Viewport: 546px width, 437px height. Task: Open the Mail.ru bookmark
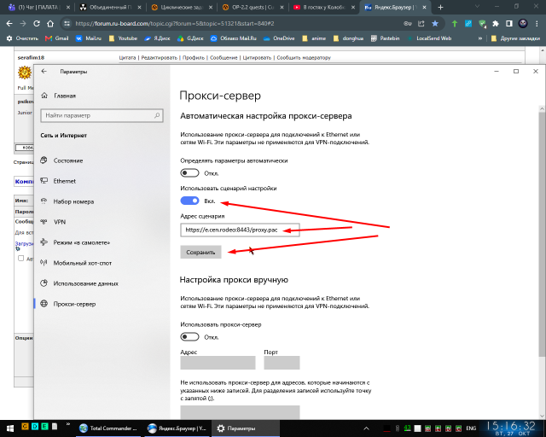click(x=89, y=38)
